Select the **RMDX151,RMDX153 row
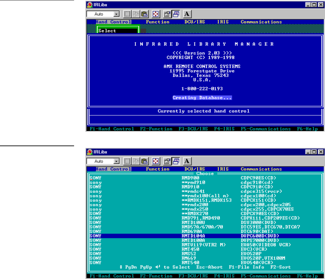The image size is (325, 279). click(x=205, y=200)
